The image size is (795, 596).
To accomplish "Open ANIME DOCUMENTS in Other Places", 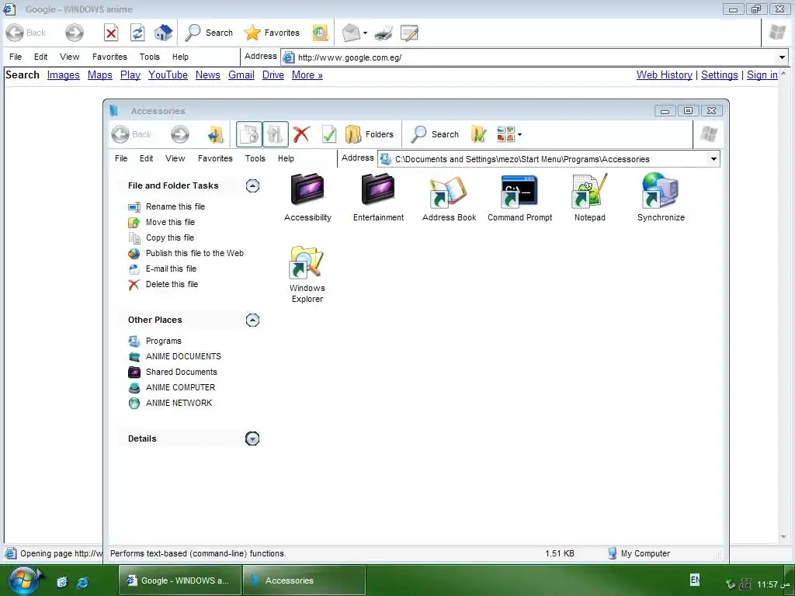I will click(183, 356).
